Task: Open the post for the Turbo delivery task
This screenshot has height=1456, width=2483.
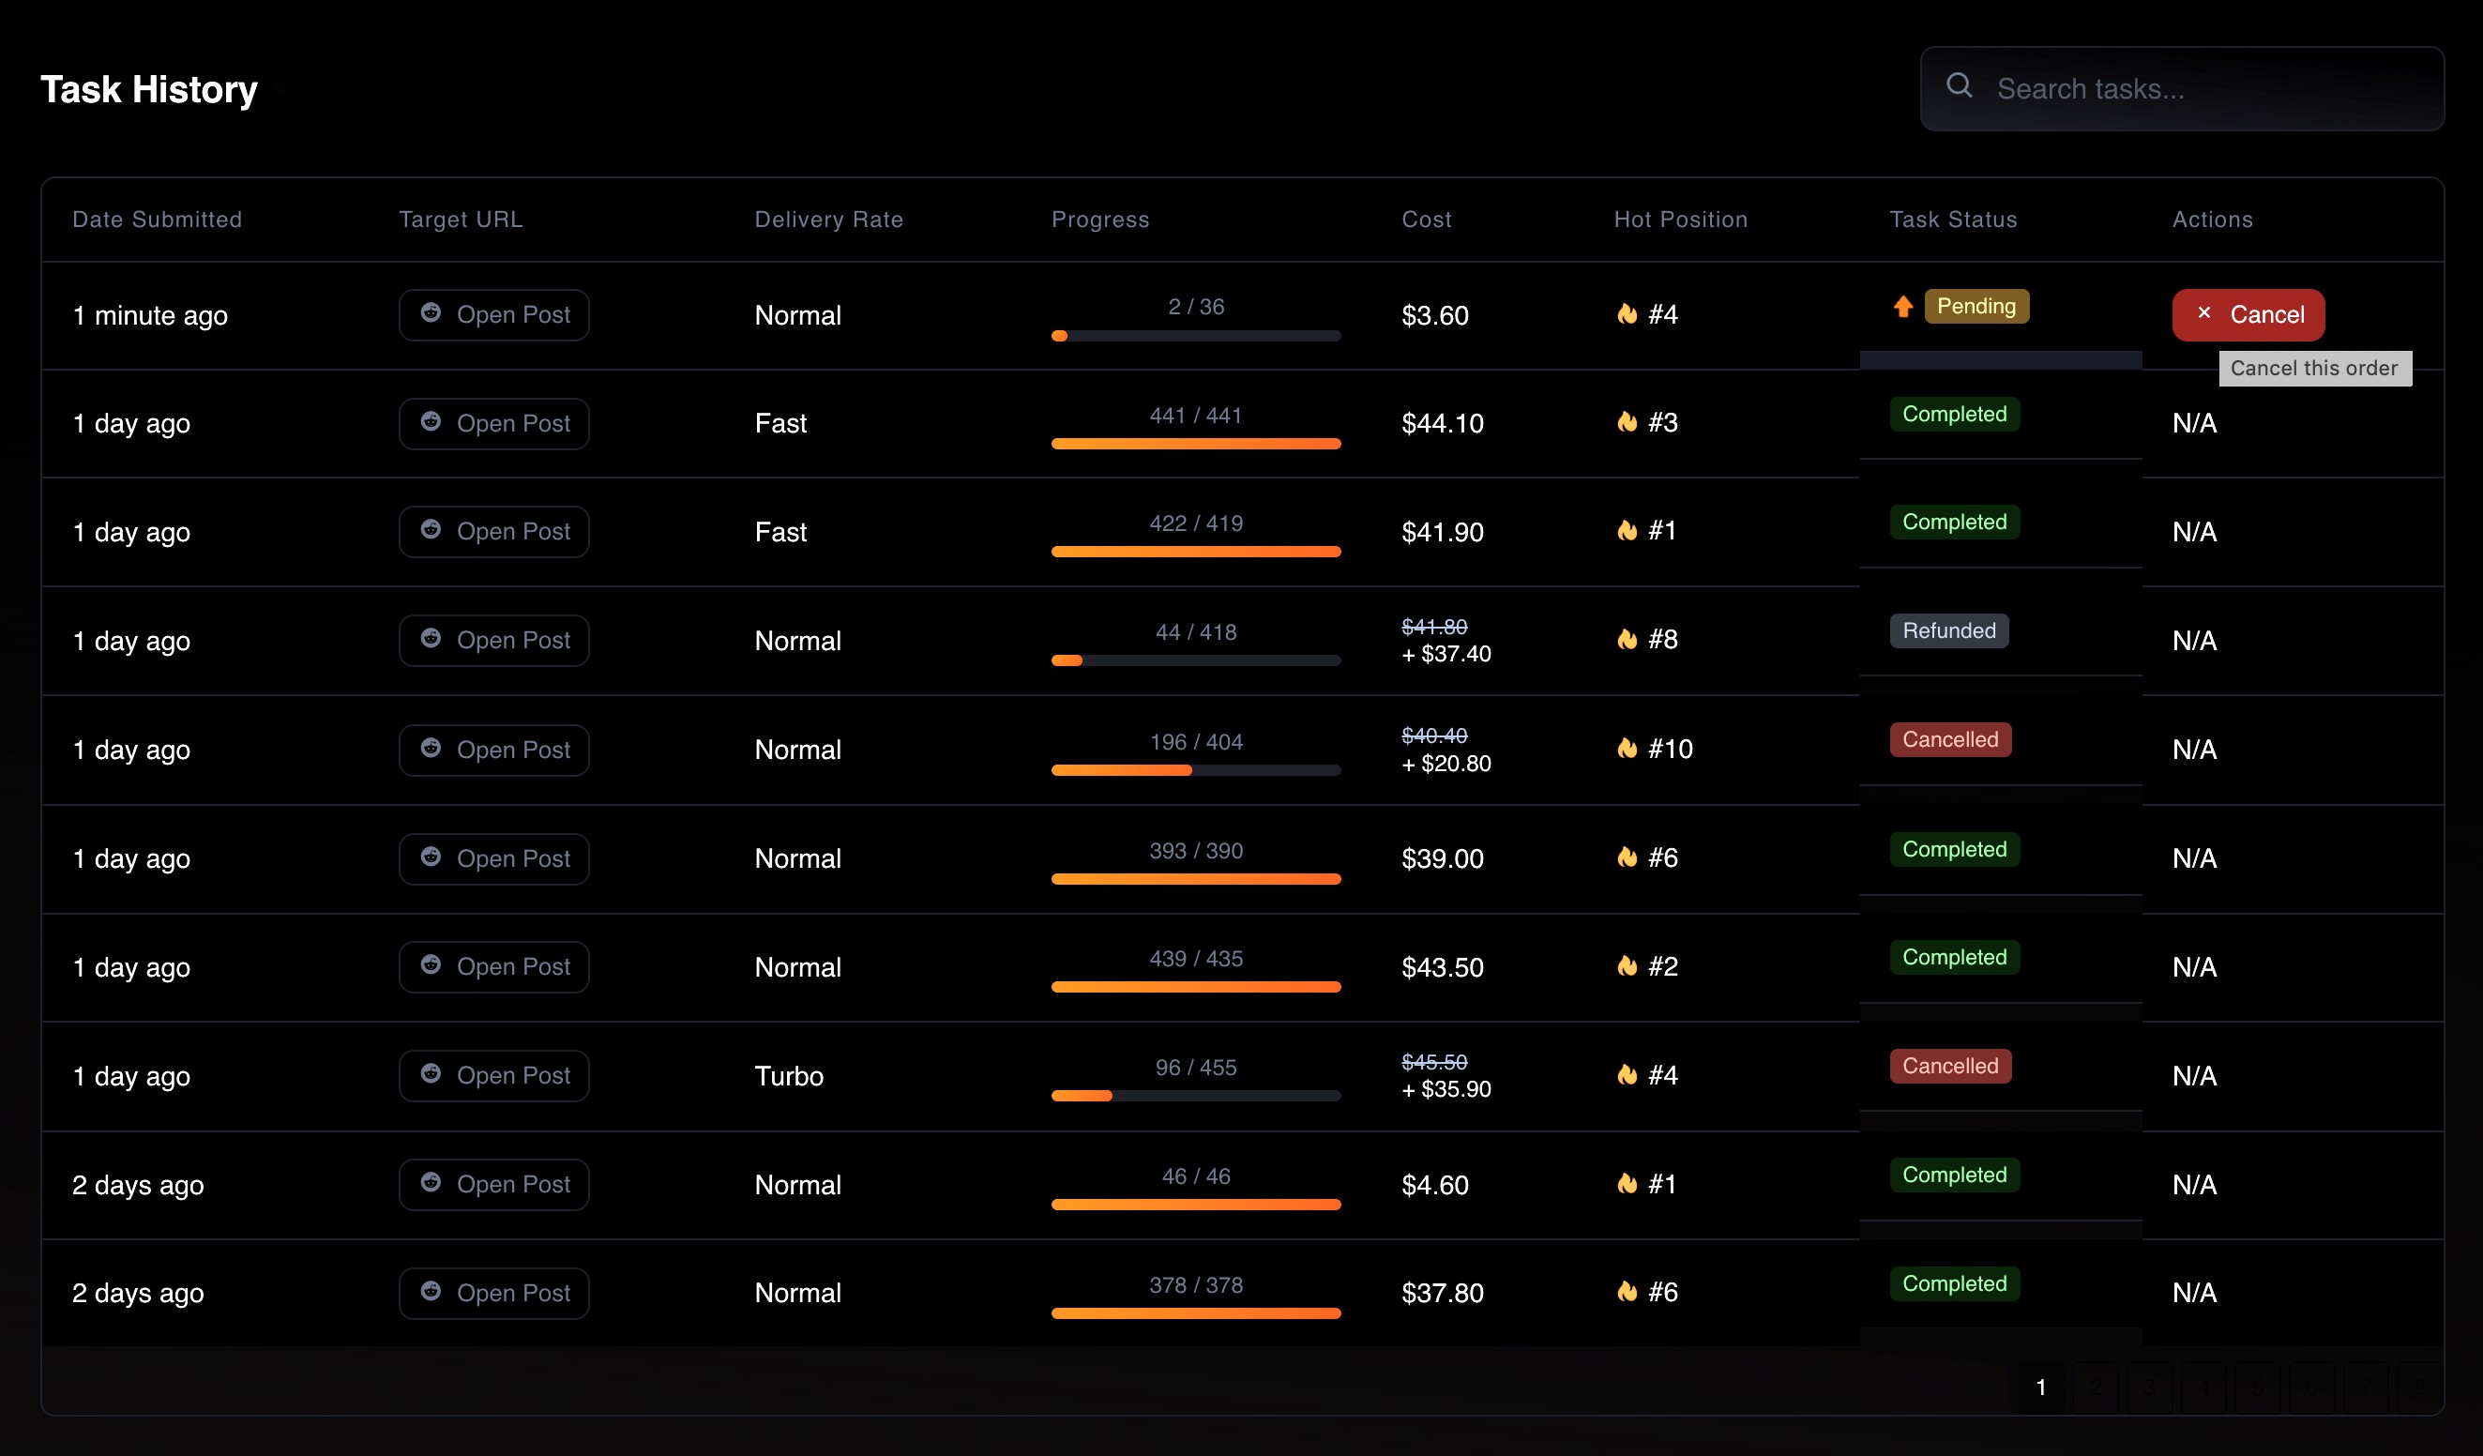Action: coord(493,1076)
